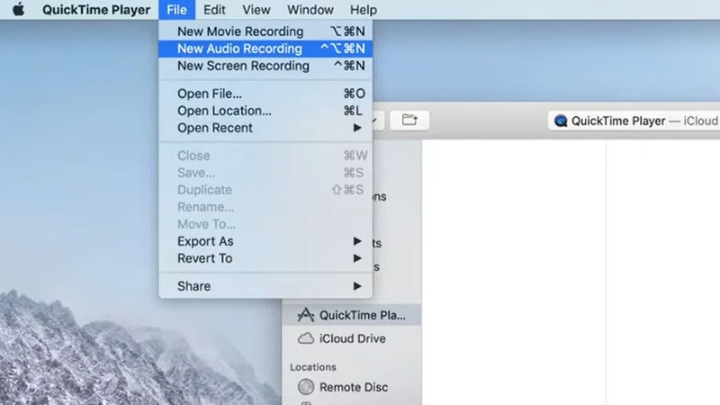Open the QuickTime Player — iCloud location dropdown
720x405 pixels.
pos(634,121)
